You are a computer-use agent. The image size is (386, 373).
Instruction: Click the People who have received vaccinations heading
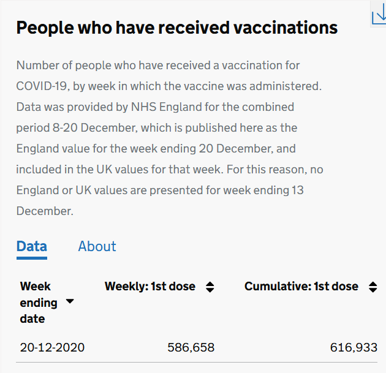[x=176, y=28]
